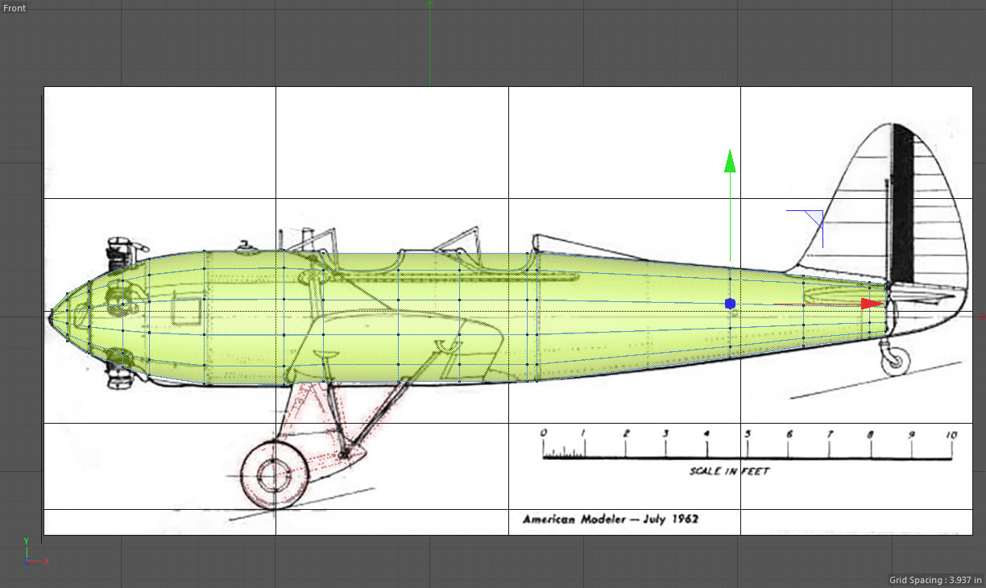Click the Grid Spacing : 3.937 in readout
The height and width of the screenshot is (588, 986).
pyautogui.click(x=935, y=580)
